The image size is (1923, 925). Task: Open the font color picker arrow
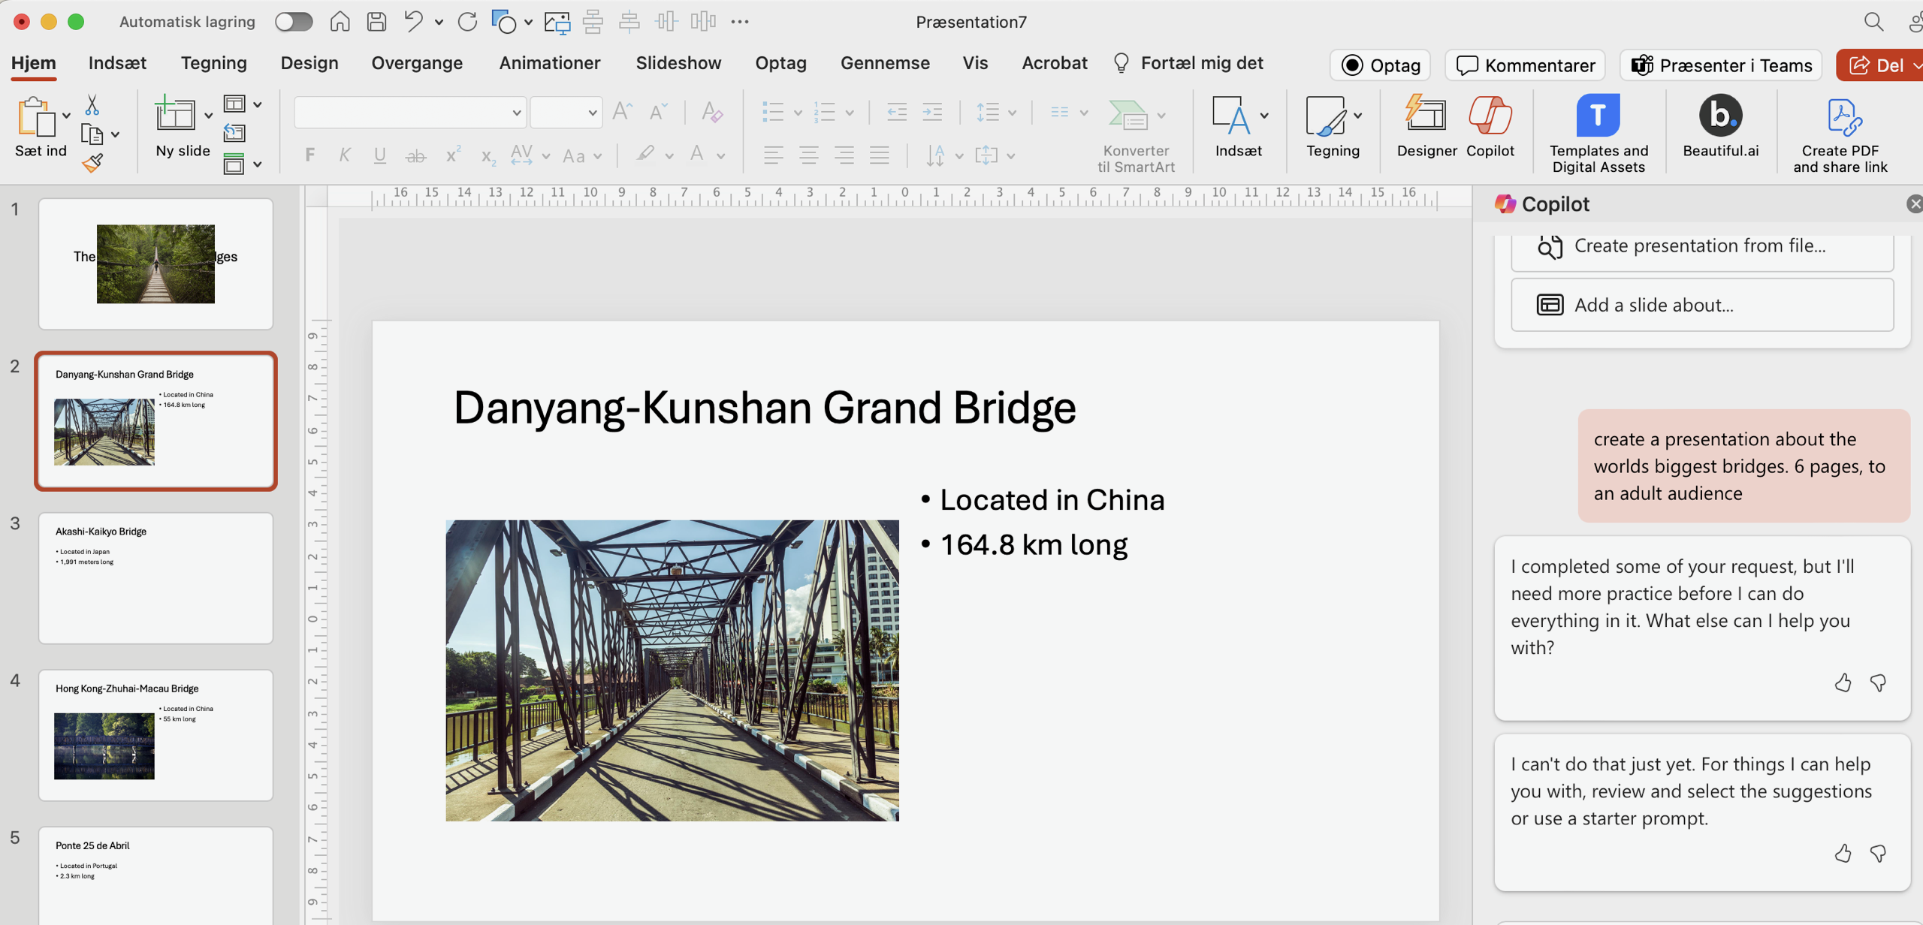721,156
